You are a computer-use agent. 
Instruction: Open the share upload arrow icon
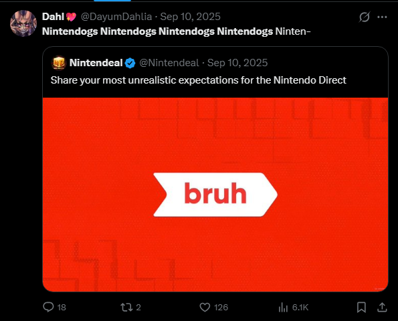(x=382, y=308)
